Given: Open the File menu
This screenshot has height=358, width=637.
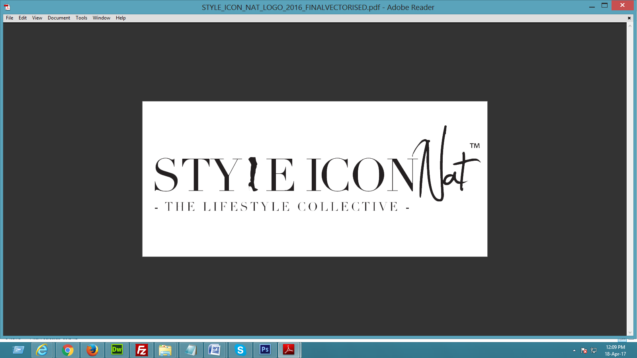Looking at the screenshot, I should [x=10, y=18].
